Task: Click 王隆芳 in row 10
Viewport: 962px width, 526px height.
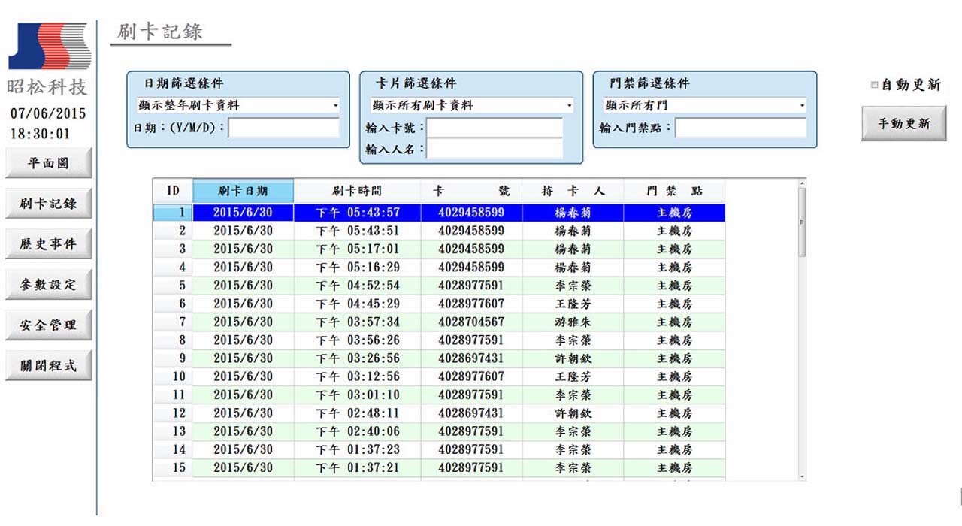Action: [573, 376]
